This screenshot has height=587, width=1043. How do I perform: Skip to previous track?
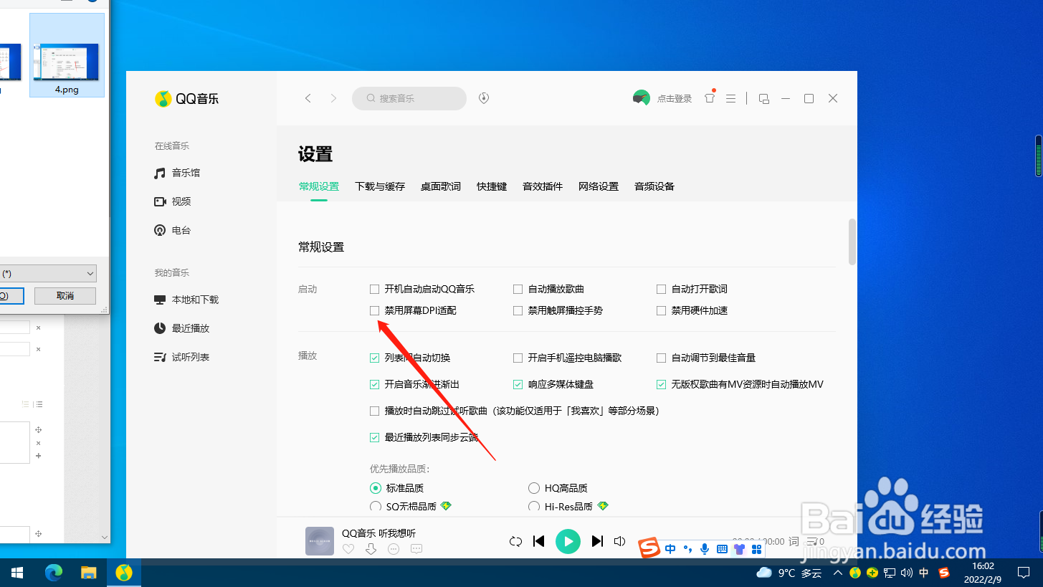(x=539, y=541)
